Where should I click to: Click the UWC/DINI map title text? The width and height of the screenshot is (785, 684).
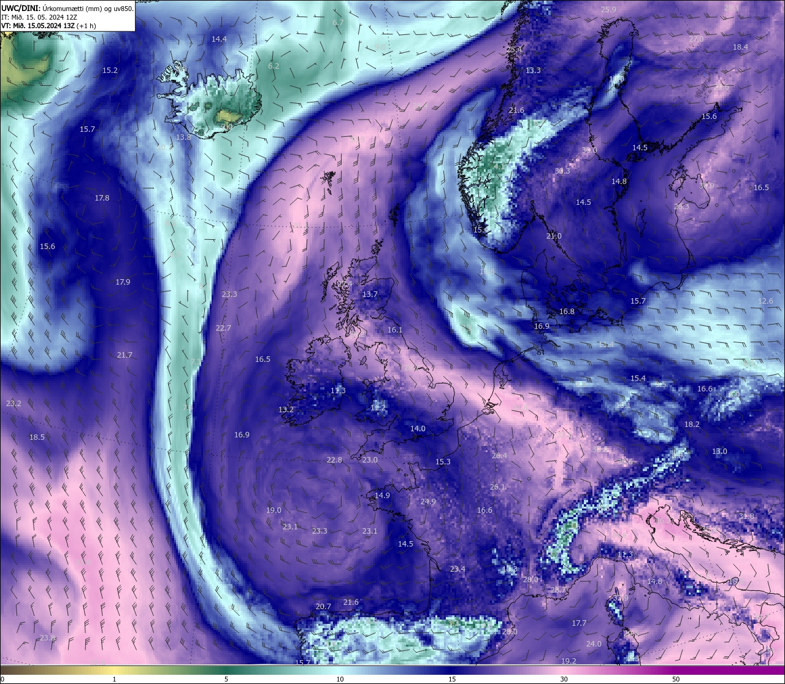pyautogui.click(x=67, y=8)
